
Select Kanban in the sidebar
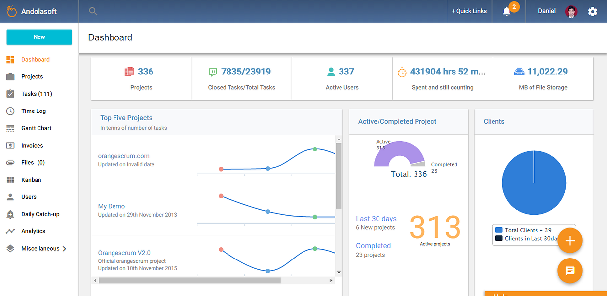pyautogui.click(x=31, y=180)
